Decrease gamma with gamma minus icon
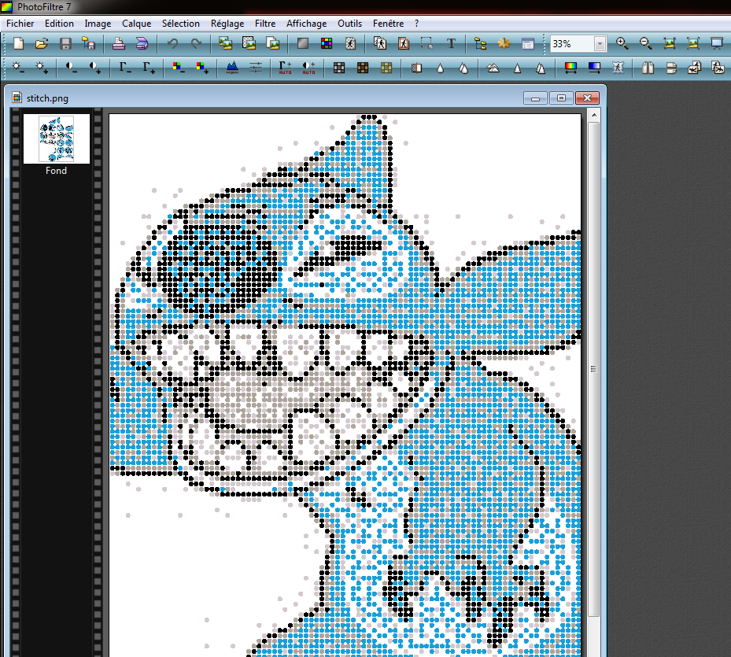 [125, 68]
